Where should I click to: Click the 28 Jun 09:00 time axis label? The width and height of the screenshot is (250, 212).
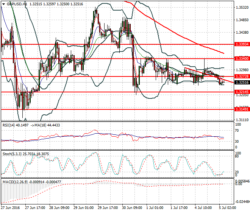59,208
